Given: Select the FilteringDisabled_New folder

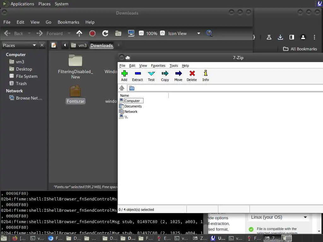Looking at the screenshot, I should point(75,67).
